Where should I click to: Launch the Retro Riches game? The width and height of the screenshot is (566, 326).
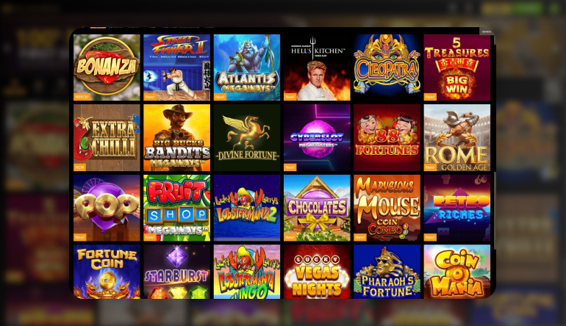457,208
